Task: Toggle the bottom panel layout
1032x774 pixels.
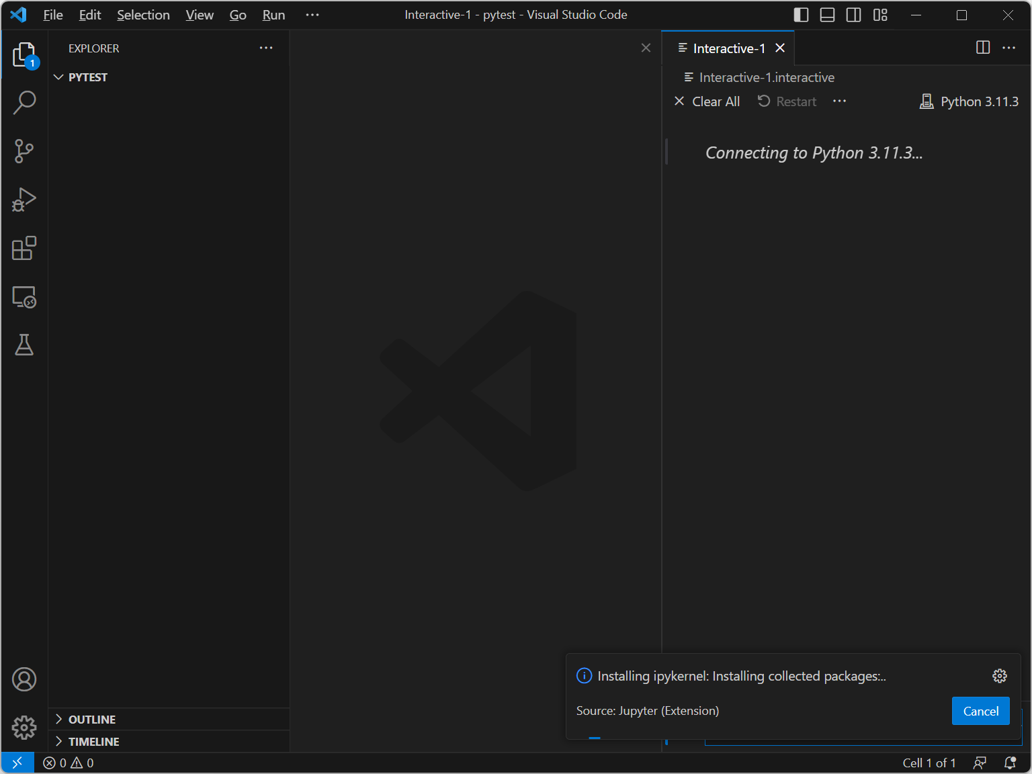Action: (x=827, y=15)
